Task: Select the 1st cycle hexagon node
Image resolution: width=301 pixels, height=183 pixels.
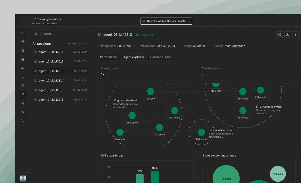Action: pos(150,92)
